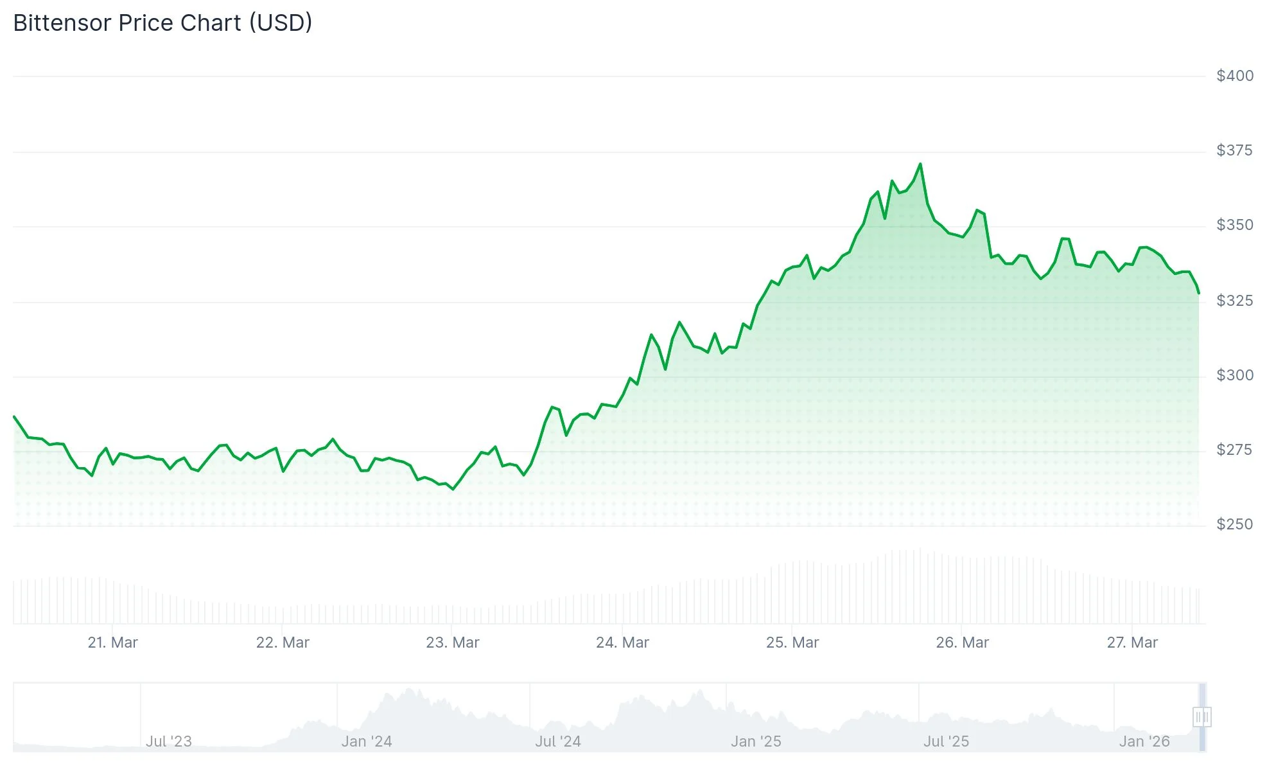The image size is (1267, 771).
Task: Click the 23. Mar axis label
Action: [453, 642]
